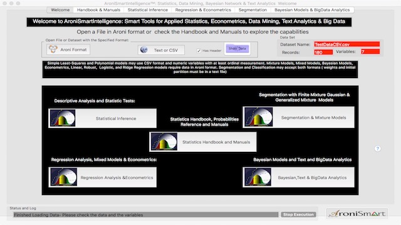Click the 'Descriptive Analysis and Statistic Tests:' label
This screenshot has width=401, height=225.
[95, 101]
